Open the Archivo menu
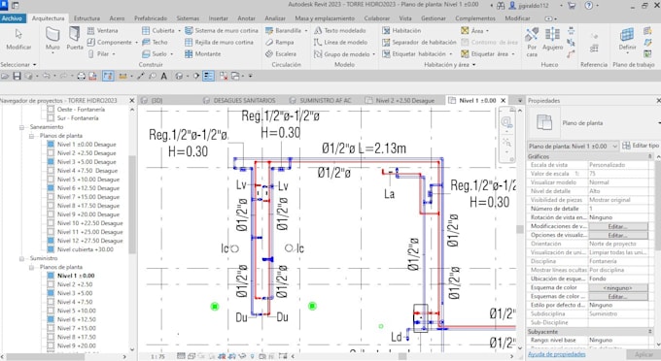This screenshot has height=361, width=661. click(x=12, y=18)
